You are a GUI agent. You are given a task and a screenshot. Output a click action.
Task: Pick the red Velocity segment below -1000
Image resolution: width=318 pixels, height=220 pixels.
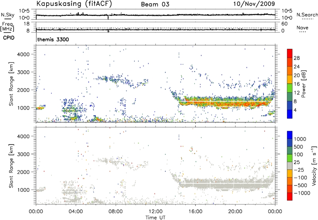pos(290,197)
